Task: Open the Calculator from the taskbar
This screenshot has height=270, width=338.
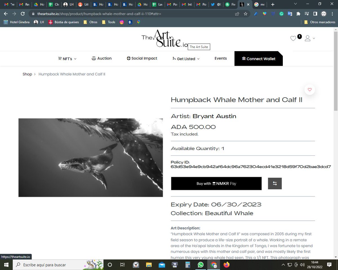Action: tap(188, 265)
